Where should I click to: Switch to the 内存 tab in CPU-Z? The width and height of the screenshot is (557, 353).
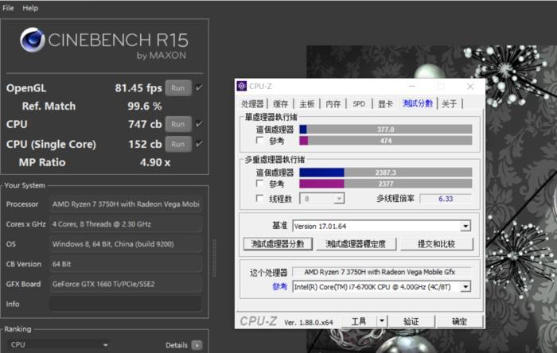click(333, 104)
